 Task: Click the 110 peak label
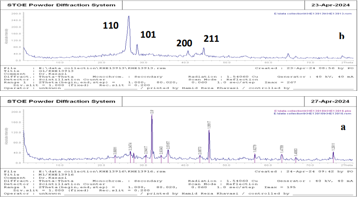(111, 25)
